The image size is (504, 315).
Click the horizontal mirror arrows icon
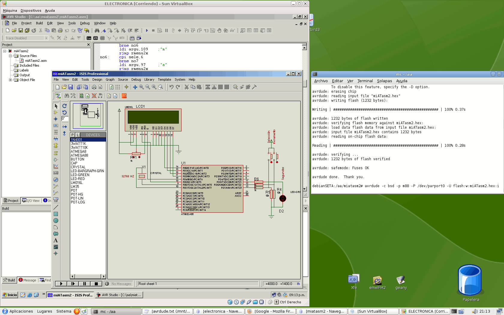click(64, 127)
